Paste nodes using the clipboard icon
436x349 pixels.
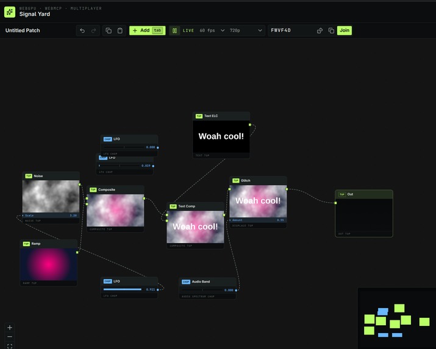pos(120,30)
